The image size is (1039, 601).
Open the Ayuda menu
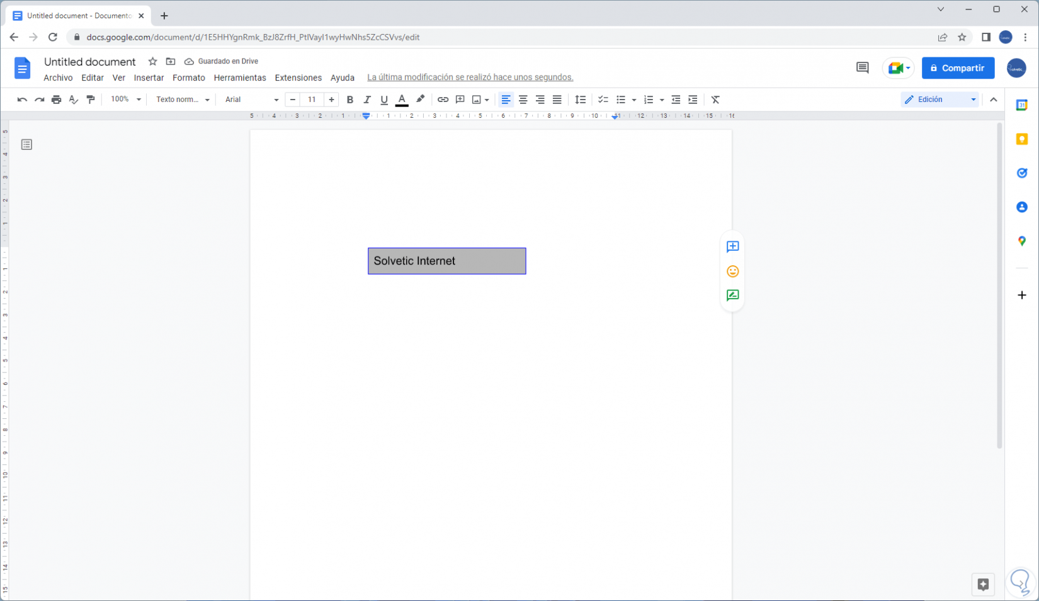point(343,77)
